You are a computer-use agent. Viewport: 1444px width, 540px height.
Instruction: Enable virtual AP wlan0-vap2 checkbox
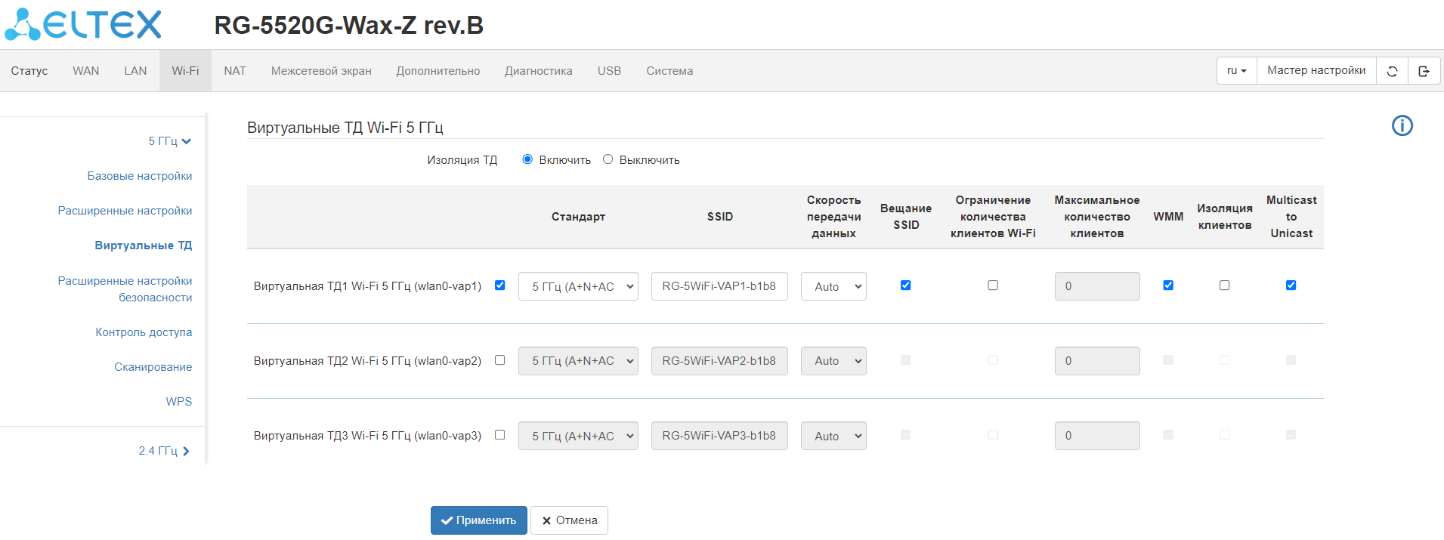[x=499, y=360]
